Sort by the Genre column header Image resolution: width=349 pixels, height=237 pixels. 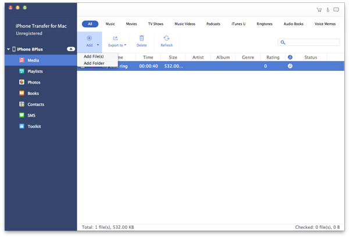[x=248, y=58]
